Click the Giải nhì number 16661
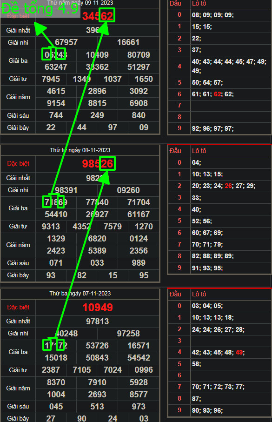 (128, 42)
